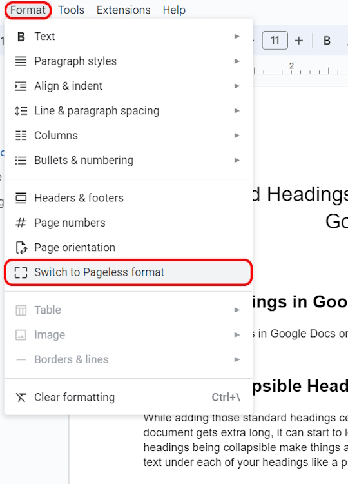Click the Page numbers hash icon
The width and height of the screenshot is (348, 484).
click(21, 223)
